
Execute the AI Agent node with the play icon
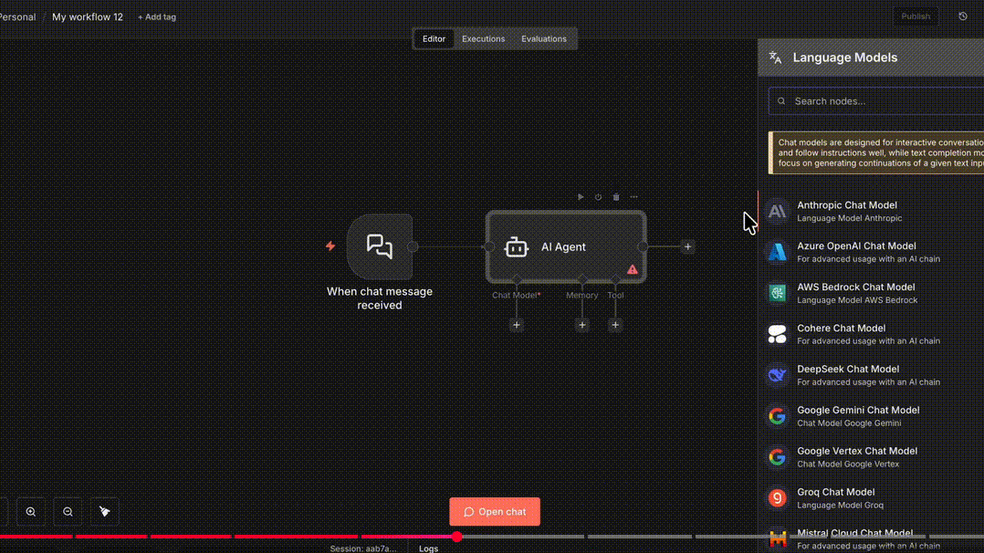coord(581,196)
